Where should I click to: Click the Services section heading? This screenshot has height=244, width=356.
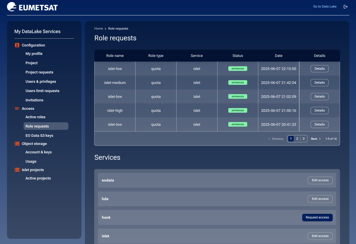[x=107, y=157]
